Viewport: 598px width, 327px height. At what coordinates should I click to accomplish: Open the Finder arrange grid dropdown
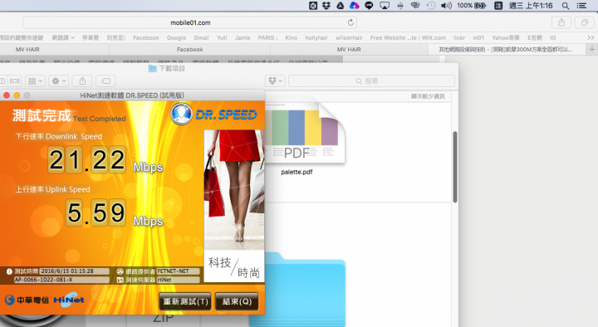(x=35, y=81)
